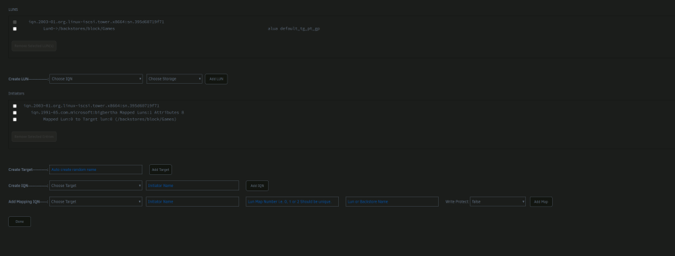Select the target IQN text under LUNS
Screen dimensions: 675x256
click(x=97, y=22)
